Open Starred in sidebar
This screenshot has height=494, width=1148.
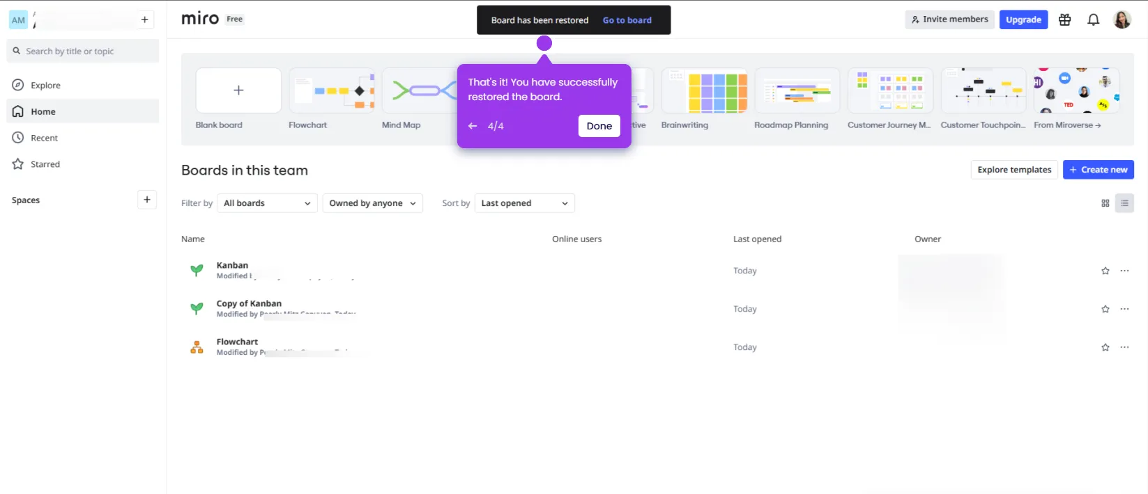pos(83,164)
